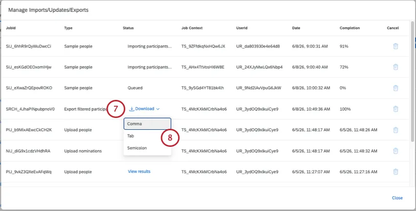The image size is (416, 211).
Task: Click Upload nominations type cell
Action: coord(83,151)
